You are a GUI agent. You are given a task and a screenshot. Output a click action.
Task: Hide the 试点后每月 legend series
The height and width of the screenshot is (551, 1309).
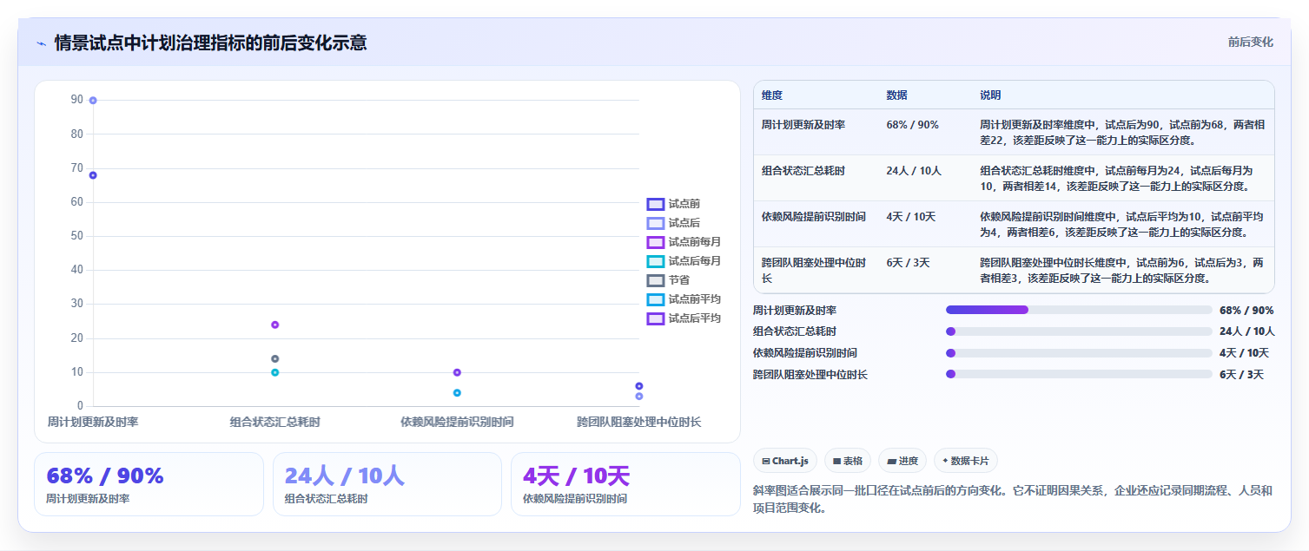click(x=684, y=261)
